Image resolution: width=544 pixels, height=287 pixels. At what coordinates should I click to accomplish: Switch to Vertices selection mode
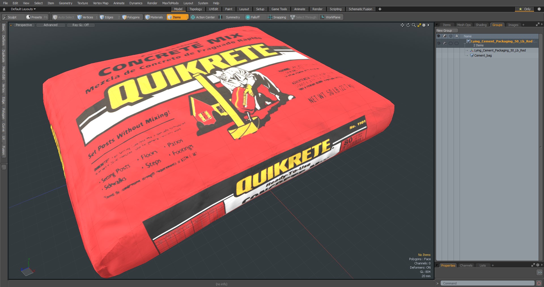[x=87, y=17]
